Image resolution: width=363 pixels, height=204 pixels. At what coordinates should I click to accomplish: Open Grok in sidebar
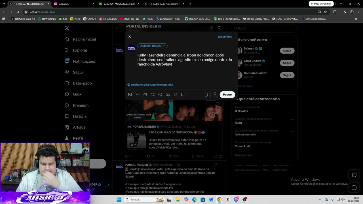pyautogui.click(x=73, y=94)
